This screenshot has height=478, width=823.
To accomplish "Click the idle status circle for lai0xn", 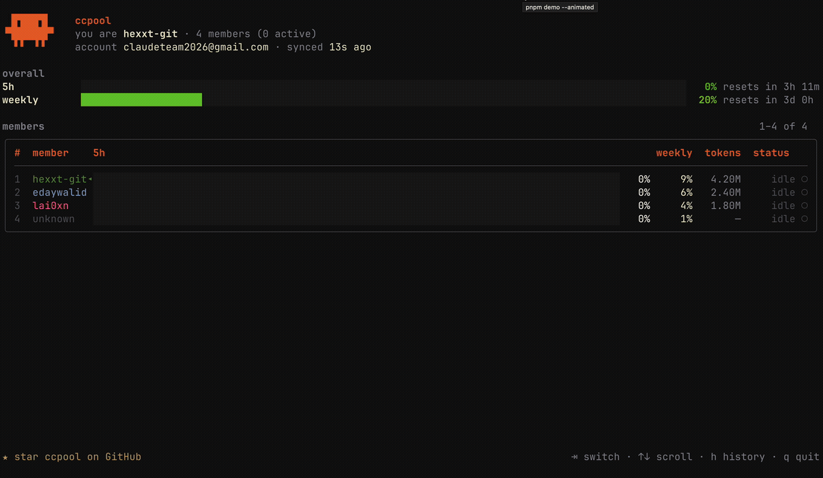I will 805,206.
